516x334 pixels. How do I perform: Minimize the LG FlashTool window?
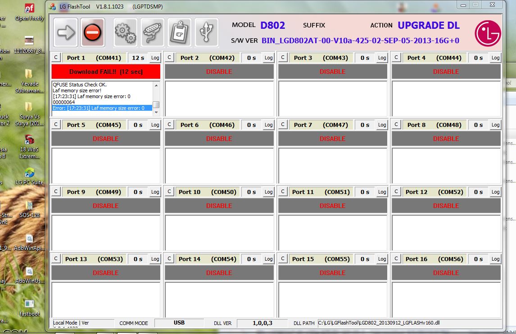click(x=463, y=5)
